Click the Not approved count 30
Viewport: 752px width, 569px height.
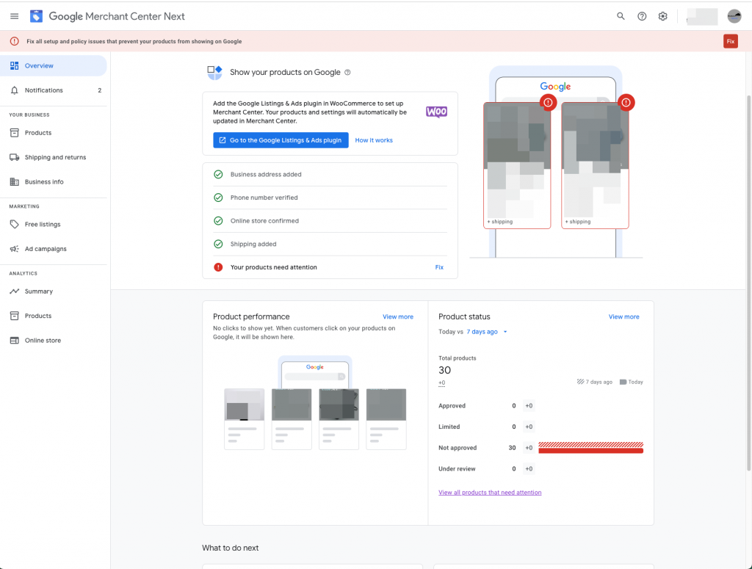tap(512, 448)
